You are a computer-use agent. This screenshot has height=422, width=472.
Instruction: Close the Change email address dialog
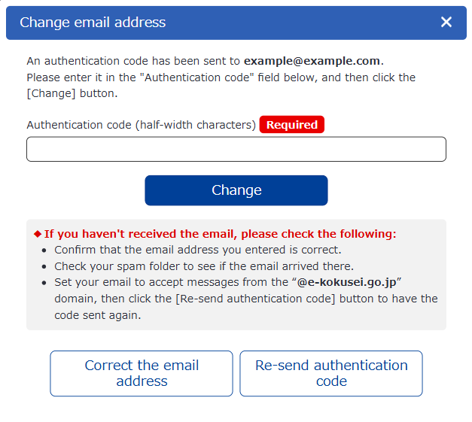(x=446, y=23)
